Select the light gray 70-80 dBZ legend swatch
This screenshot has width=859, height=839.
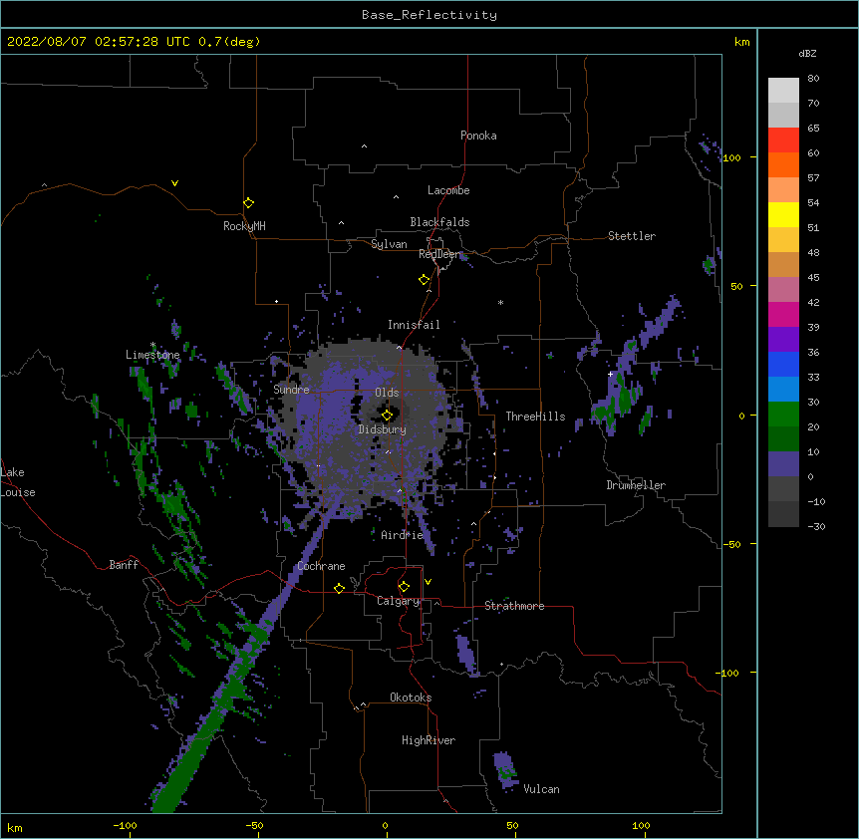coord(783,91)
